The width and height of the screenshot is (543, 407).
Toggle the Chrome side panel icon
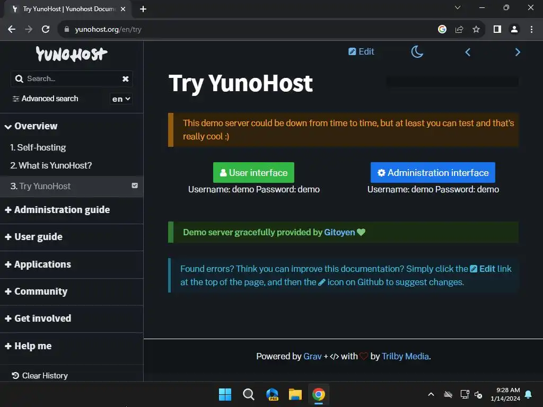(x=497, y=30)
